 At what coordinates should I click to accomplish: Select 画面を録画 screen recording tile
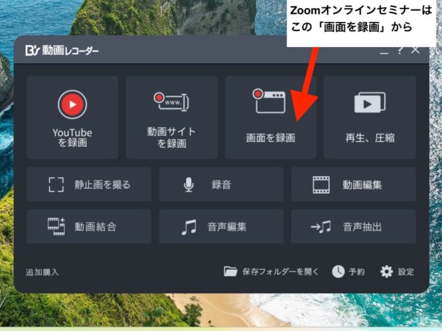pos(270,117)
